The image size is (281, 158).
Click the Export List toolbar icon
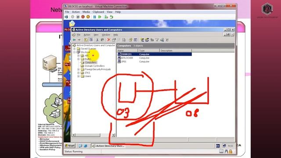pos(124,40)
